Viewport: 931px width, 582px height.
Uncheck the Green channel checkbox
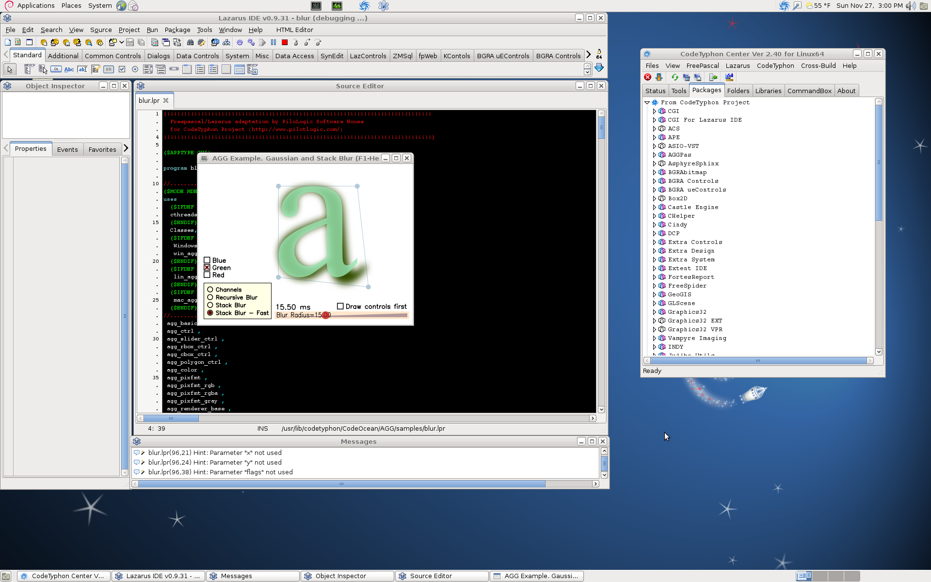(207, 268)
